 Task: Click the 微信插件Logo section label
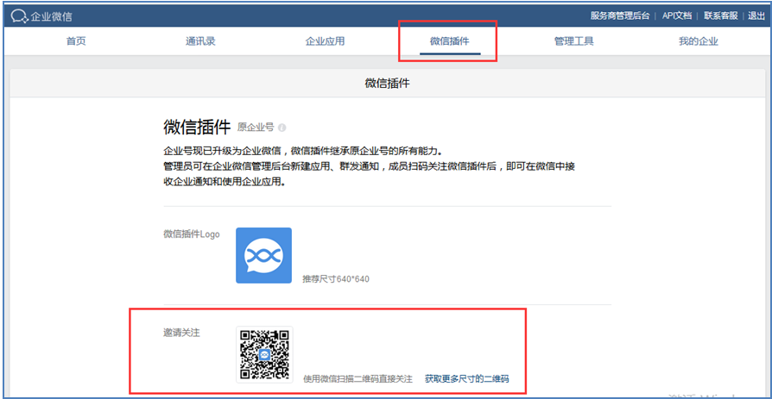[191, 234]
